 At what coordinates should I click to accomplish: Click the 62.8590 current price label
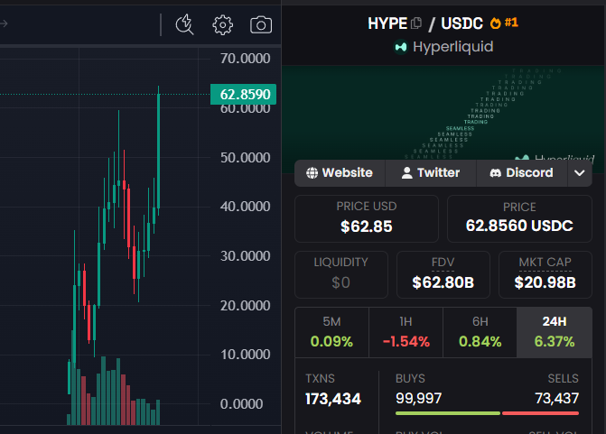point(243,94)
